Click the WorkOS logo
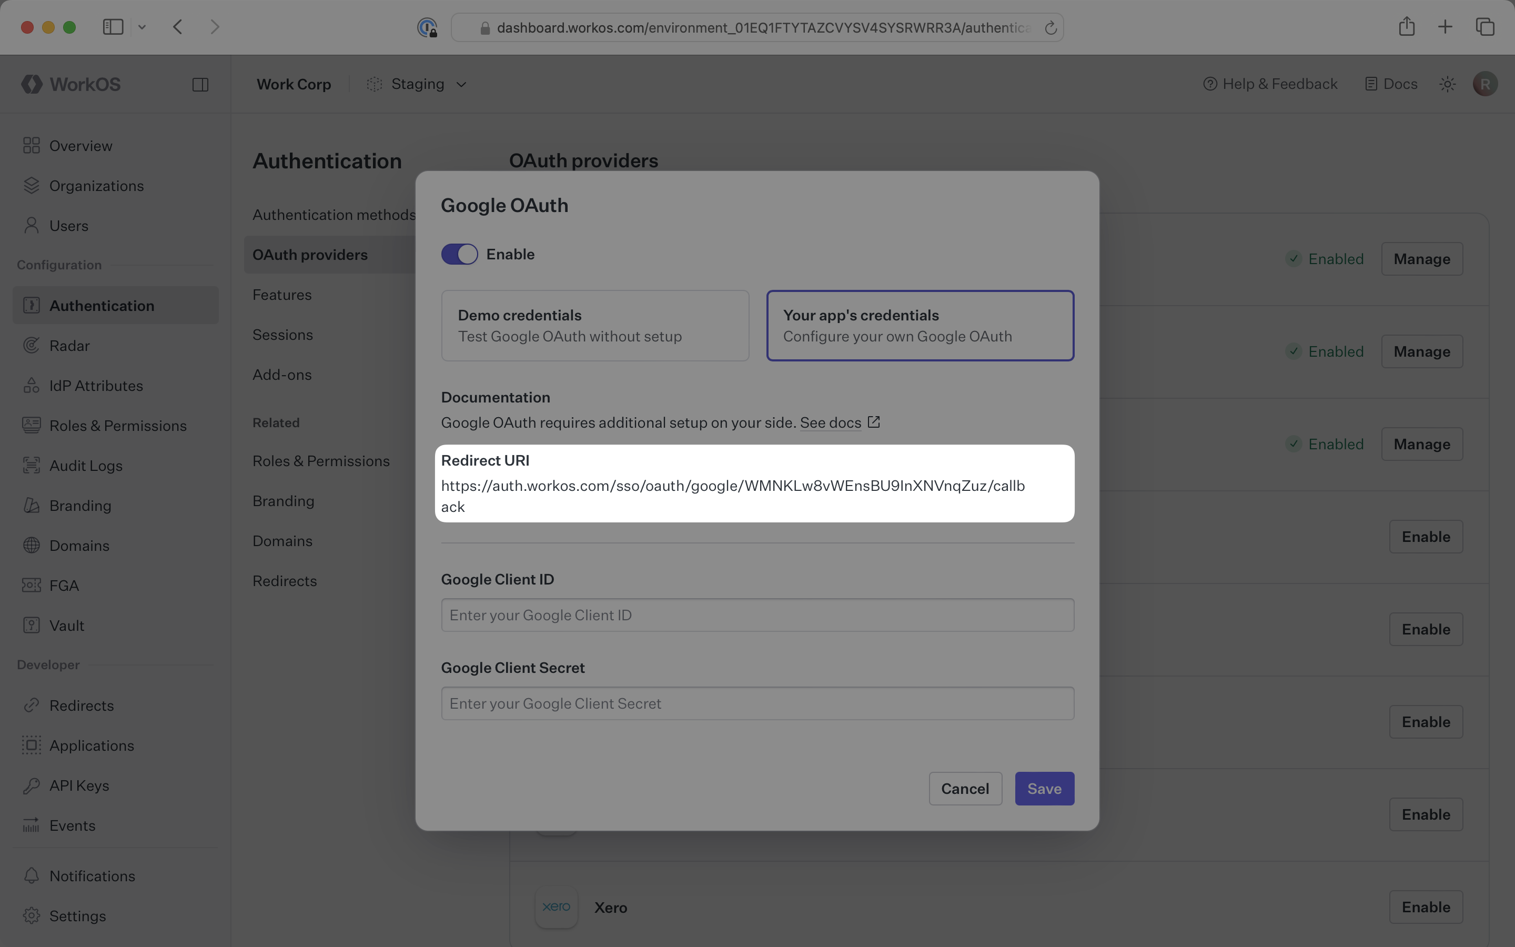This screenshot has width=1515, height=947. [x=70, y=83]
